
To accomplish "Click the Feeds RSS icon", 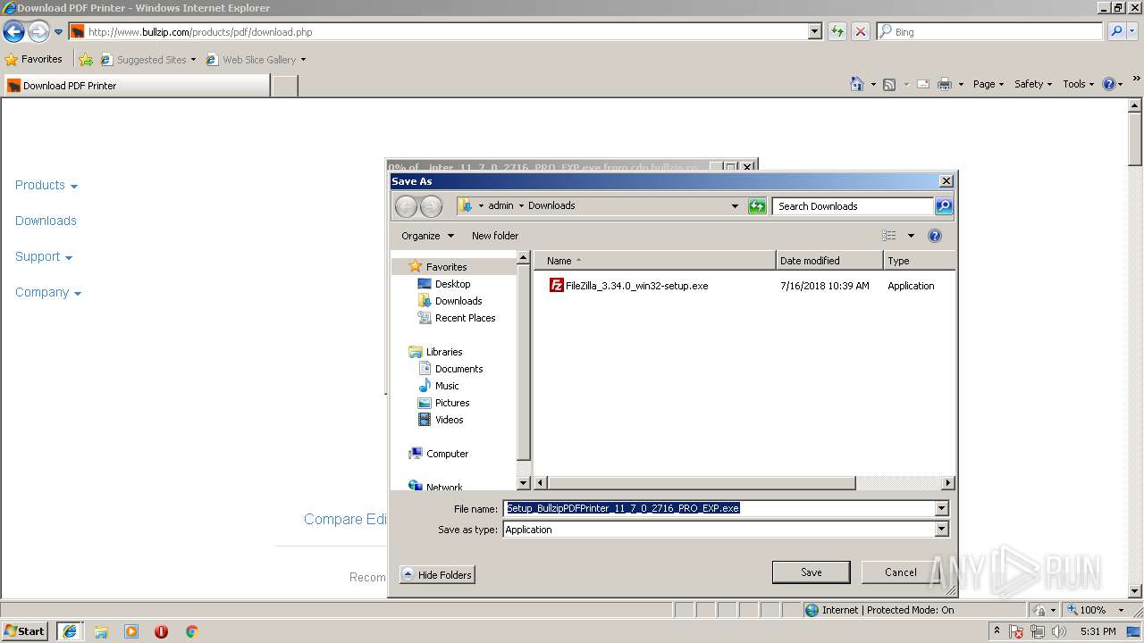I will click(x=889, y=84).
